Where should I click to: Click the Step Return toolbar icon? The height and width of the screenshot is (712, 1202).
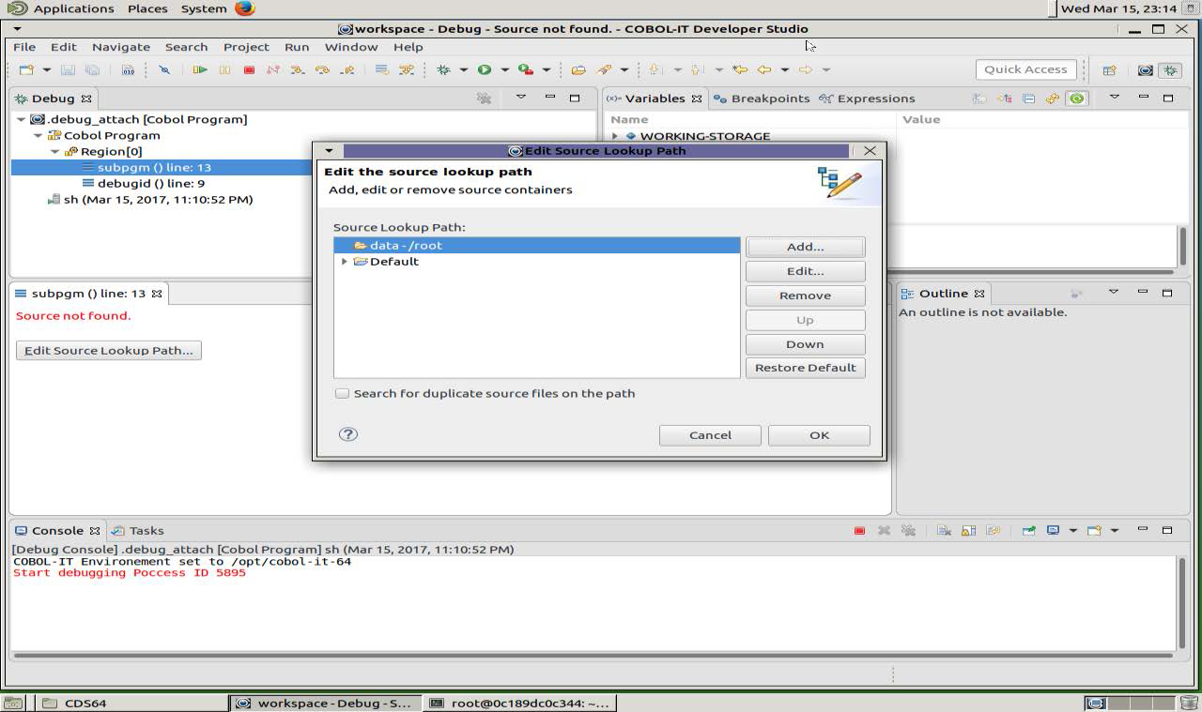coord(348,69)
